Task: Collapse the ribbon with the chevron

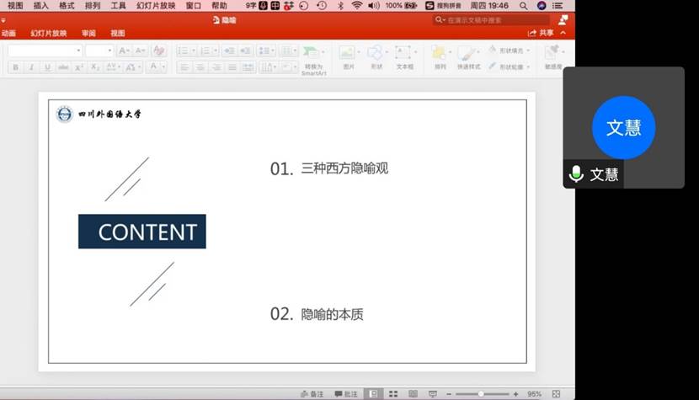Action: [563, 33]
